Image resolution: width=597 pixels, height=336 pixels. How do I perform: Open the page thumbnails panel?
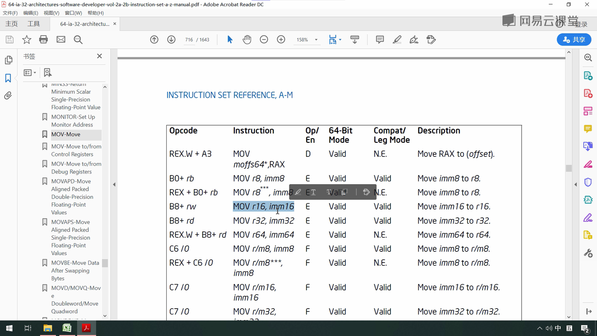point(8,60)
